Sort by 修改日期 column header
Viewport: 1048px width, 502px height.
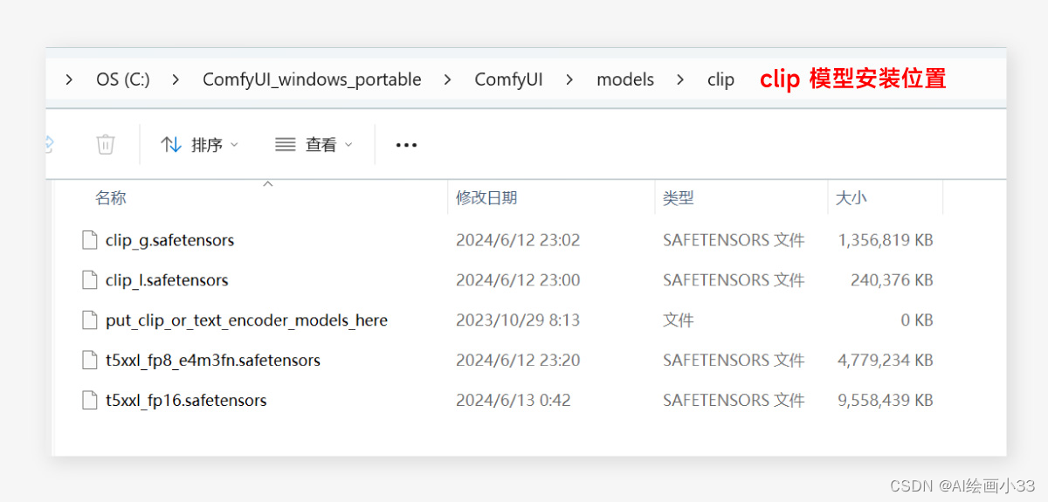[486, 198]
